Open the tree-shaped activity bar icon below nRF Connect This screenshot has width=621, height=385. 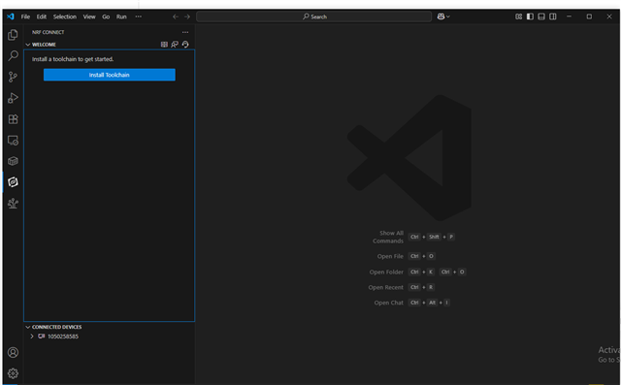tap(13, 203)
